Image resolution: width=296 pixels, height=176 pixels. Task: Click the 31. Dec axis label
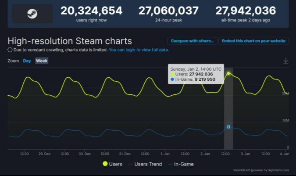coord(125,154)
